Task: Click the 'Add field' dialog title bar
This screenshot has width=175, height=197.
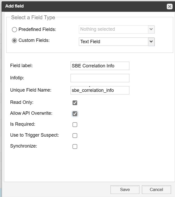Action: (78, 6)
